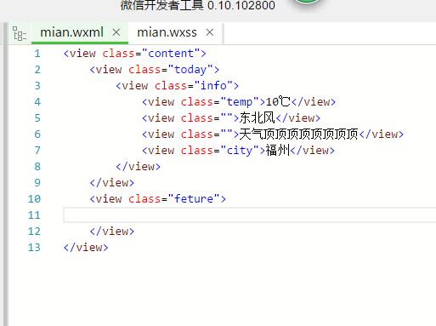
Task: Click the left sidebar vertical divider
Action: click(6, 173)
